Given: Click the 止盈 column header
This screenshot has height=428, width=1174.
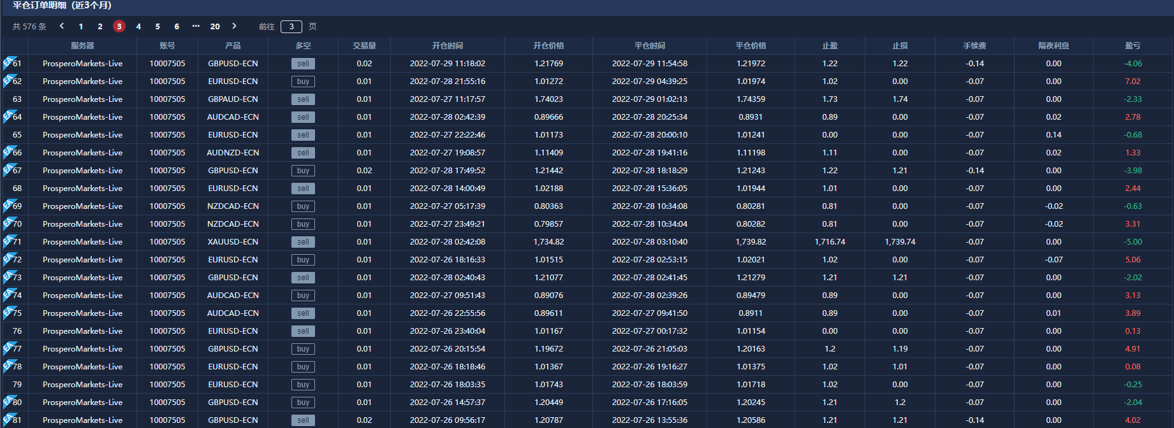Looking at the screenshot, I should [830, 46].
